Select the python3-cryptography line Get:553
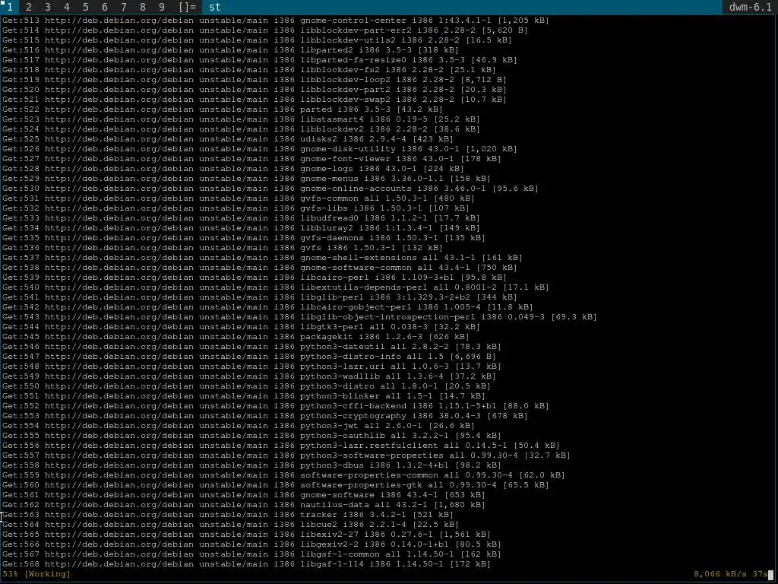This screenshot has height=584, width=778. (265, 416)
